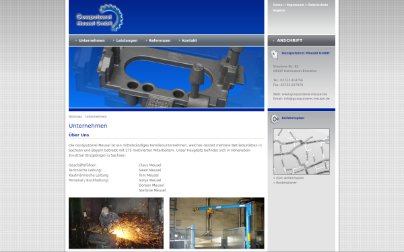Open the Routenplaner link
Screen dimensions: 404x252
tap(285, 183)
